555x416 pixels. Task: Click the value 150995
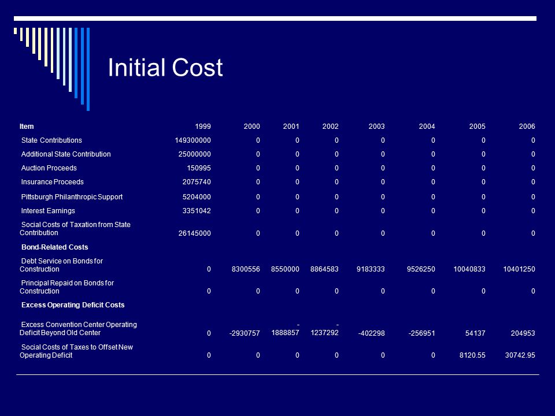pyautogui.click(x=199, y=168)
